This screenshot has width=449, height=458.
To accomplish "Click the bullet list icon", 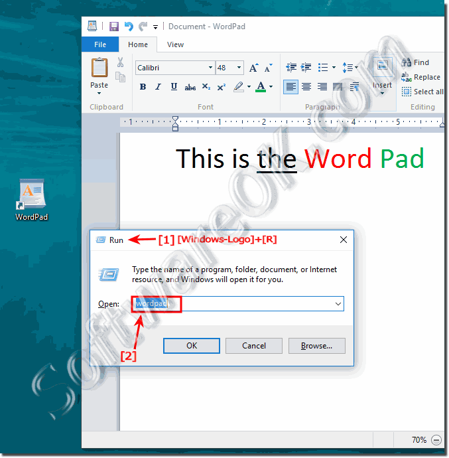I will click(323, 68).
